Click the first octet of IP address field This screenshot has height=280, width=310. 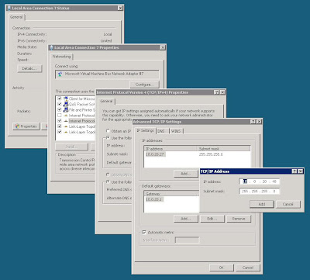click(x=245, y=181)
